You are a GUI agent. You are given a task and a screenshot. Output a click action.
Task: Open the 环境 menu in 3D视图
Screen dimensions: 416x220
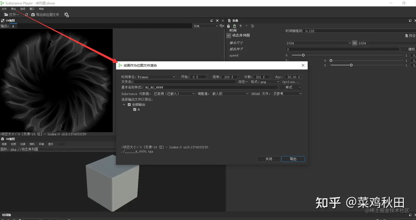(41, 144)
